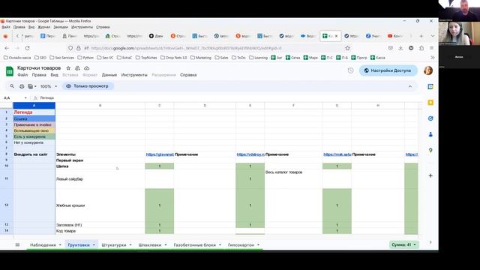Select the yellow Всплывающее окно legend cell
Viewport: 480px width, 270px height.
(34, 130)
